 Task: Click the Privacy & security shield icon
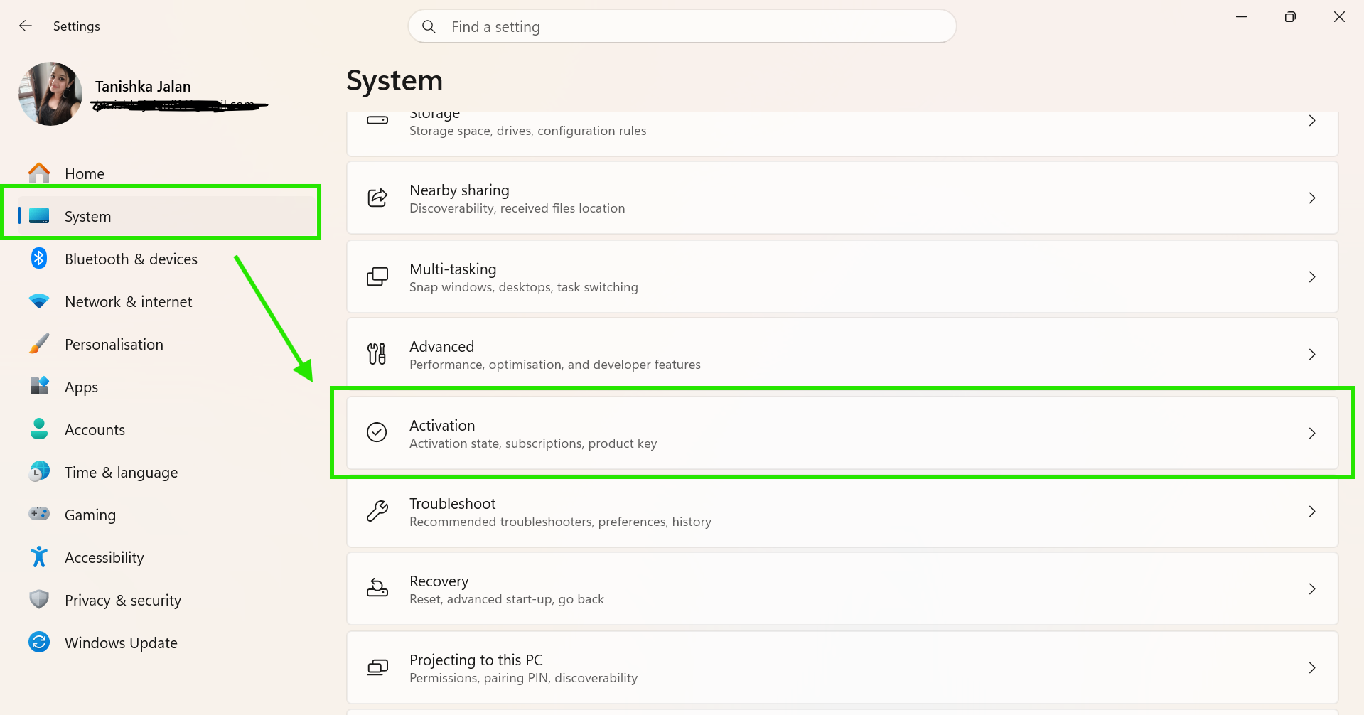[39, 599]
